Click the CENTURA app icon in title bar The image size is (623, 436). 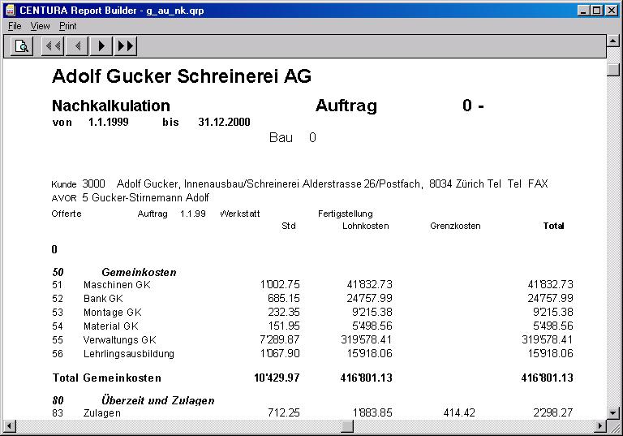click(x=11, y=10)
